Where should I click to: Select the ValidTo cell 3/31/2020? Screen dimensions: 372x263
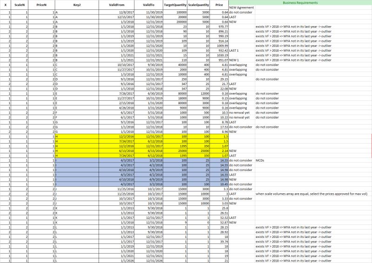coord(148,108)
